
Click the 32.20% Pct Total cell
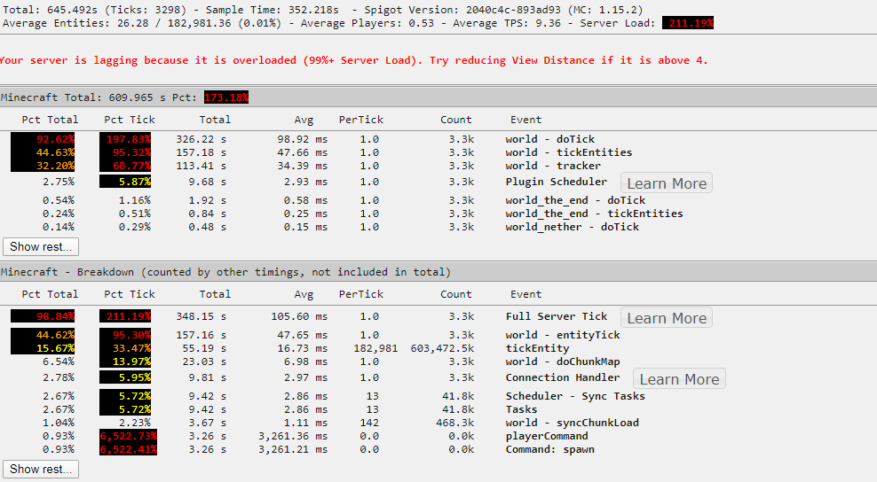point(43,166)
